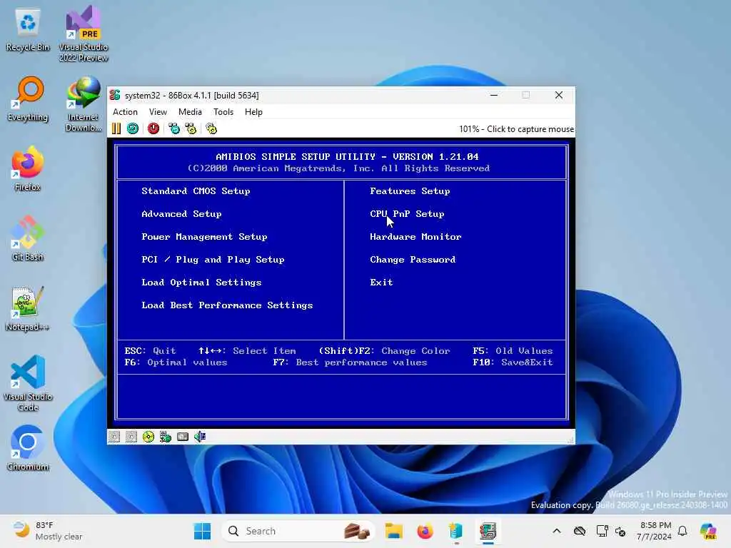The width and height of the screenshot is (731, 548).
Task: Click the 'F6: Optimal values' hint text
Action: pos(176,362)
